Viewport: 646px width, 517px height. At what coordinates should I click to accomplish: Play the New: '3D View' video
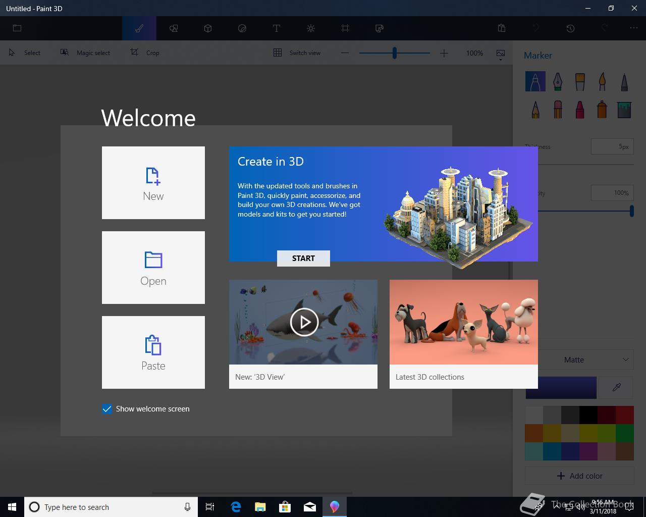(x=304, y=322)
